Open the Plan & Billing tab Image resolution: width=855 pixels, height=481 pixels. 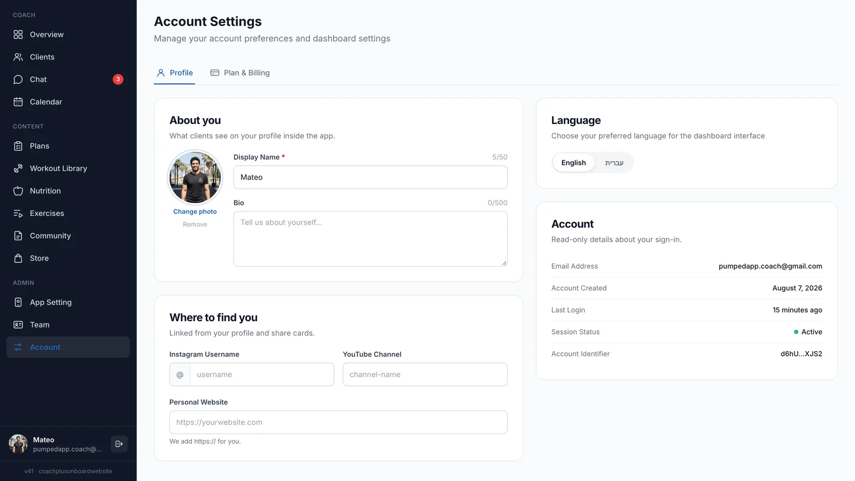[x=240, y=73]
